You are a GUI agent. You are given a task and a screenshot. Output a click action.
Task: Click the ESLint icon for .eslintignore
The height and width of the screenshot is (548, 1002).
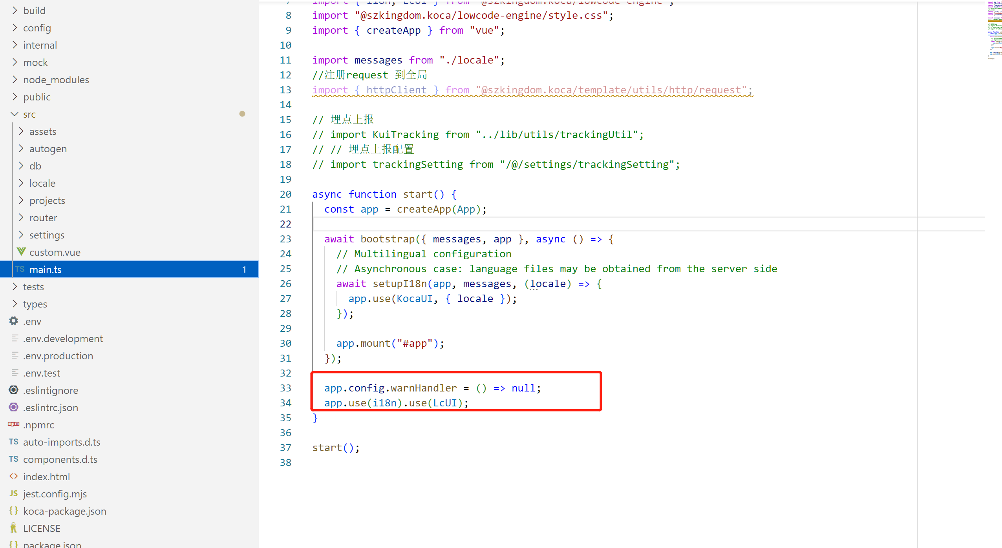pos(14,390)
